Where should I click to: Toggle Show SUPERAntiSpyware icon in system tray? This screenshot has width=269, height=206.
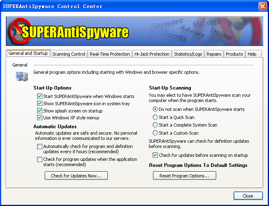[39, 104]
